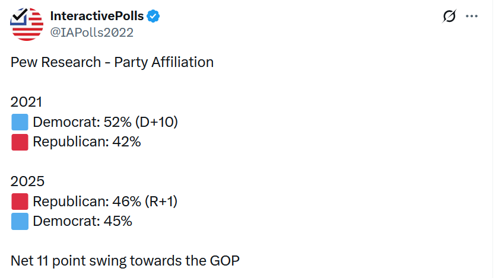Open the InteractivePolls display name link
This screenshot has height=278, width=499.
tap(97, 17)
